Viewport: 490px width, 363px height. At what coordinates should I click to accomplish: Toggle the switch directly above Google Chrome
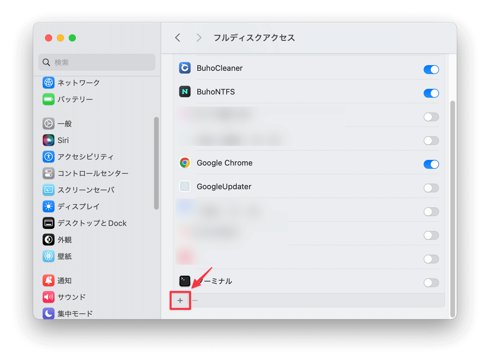(431, 141)
